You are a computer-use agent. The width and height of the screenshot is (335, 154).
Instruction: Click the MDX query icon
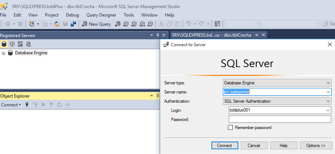pyautogui.click(x=126, y=24)
